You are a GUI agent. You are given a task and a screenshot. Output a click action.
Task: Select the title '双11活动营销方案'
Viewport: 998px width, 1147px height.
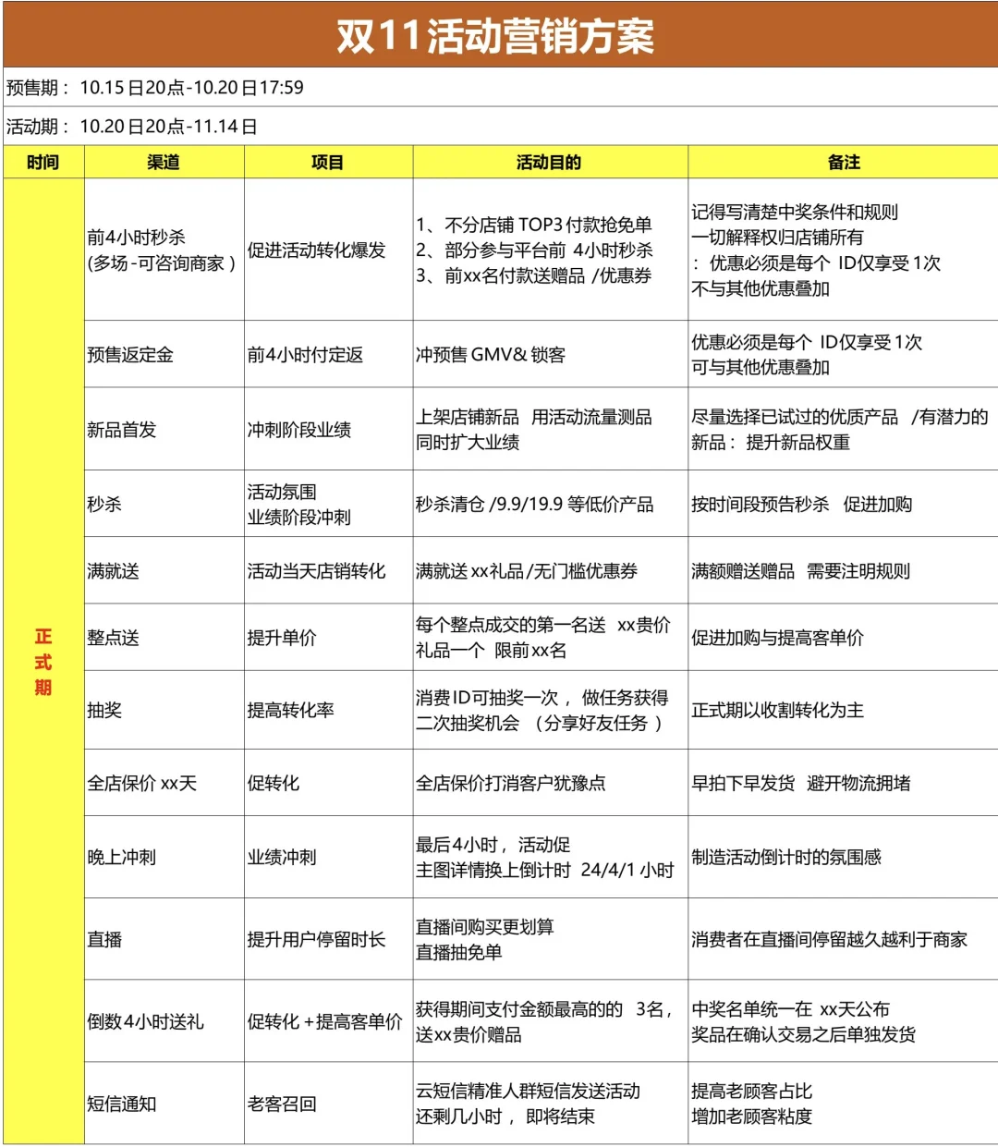pyautogui.click(x=496, y=35)
